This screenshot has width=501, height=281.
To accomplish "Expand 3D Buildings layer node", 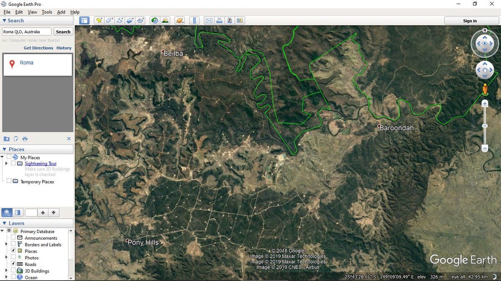I will click(x=6, y=271).
